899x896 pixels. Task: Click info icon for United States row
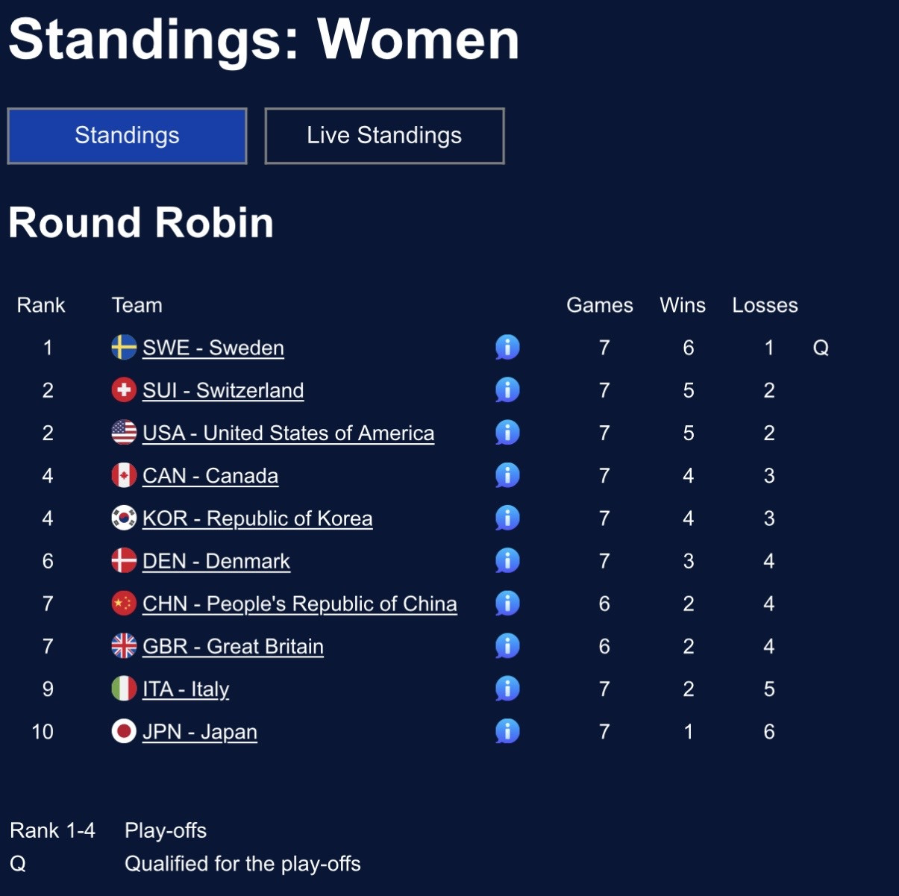pyautogui.click(x=507, y=433)
